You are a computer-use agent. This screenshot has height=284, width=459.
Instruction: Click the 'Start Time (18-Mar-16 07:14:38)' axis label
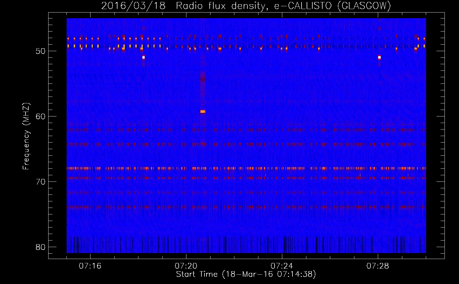click(246, 274)
